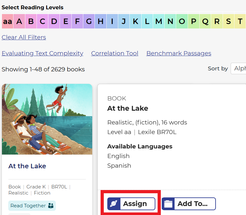Click the planet icon on Assign button
The width and height of the screenshot is (246, 215).
point(114,204)
